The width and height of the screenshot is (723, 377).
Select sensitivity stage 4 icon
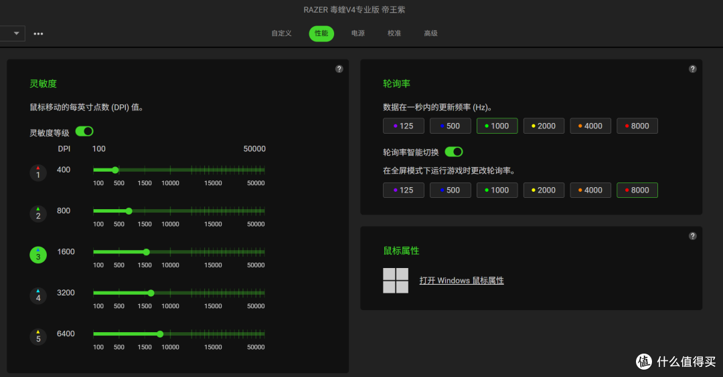[38, 295]
